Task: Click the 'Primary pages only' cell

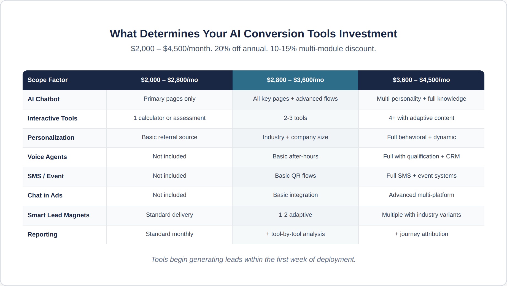Action: click(x=169, y=99)
